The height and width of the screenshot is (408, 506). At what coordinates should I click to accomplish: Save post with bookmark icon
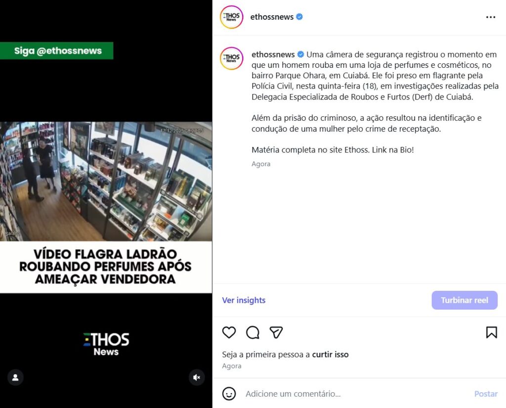491,332
